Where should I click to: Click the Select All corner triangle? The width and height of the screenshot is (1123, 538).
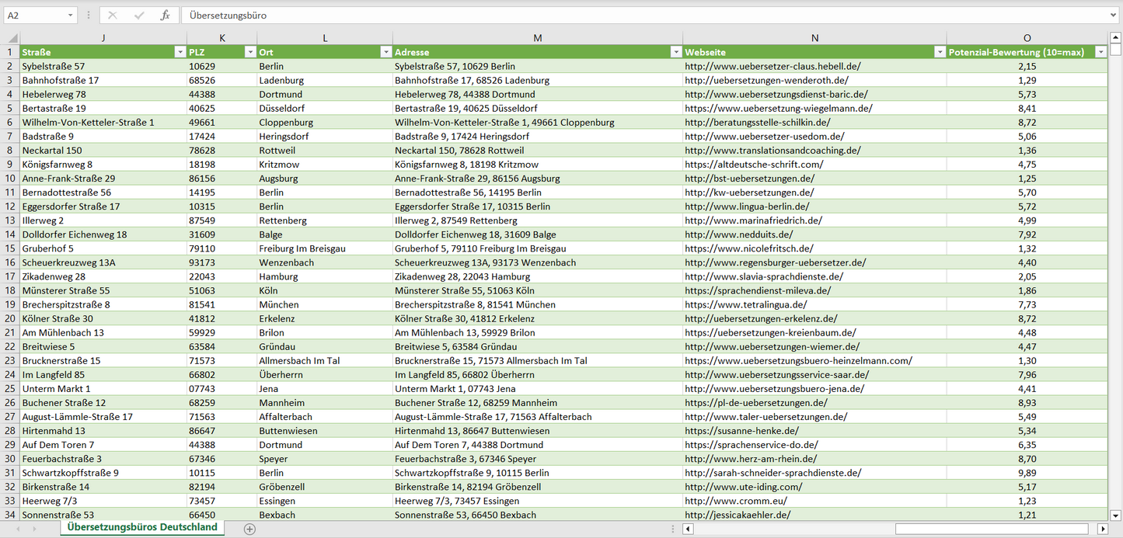coord(11,38)
